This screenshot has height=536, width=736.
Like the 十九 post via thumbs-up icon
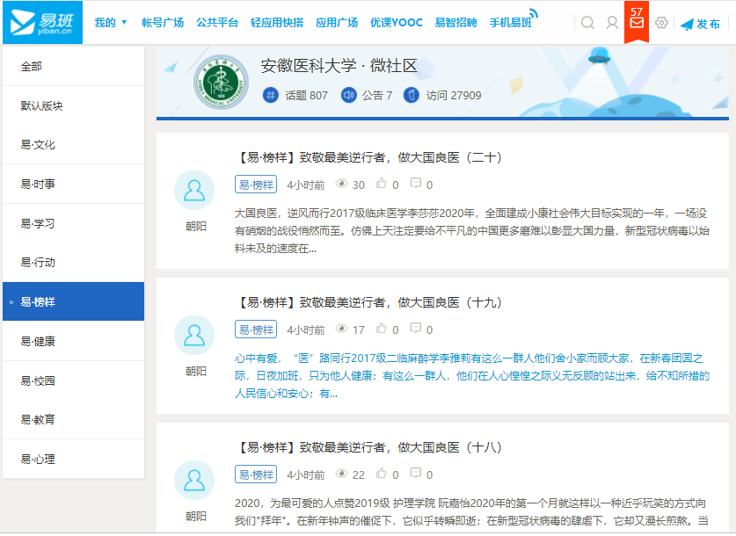tap(381, 330)
